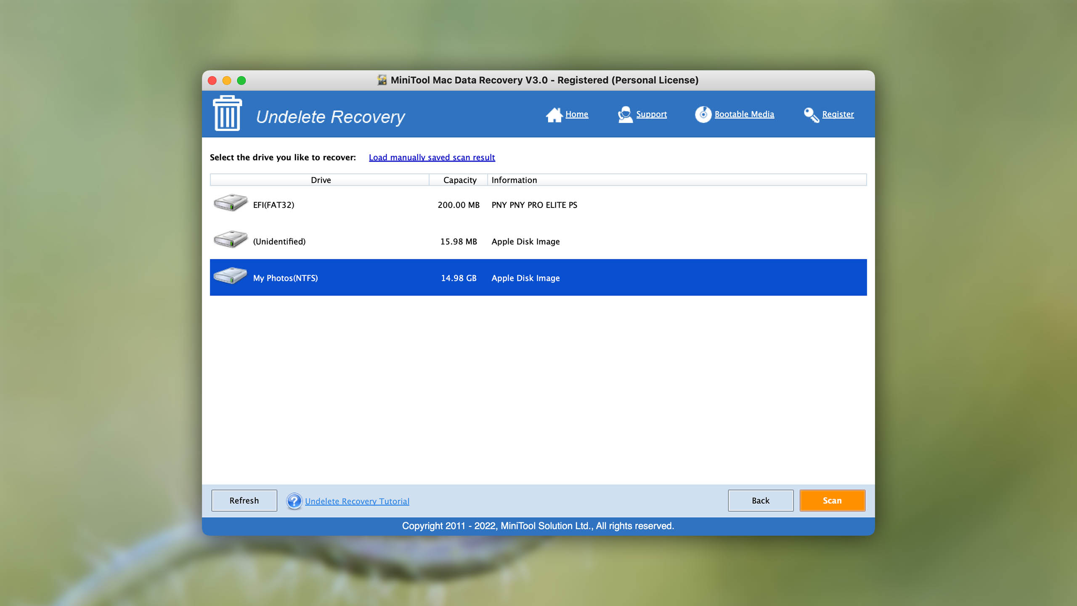Click the Home house icon
Image resolution: width=1077 pixels, height=606 pixels.
pyautogui.click(x=554, y=114)
